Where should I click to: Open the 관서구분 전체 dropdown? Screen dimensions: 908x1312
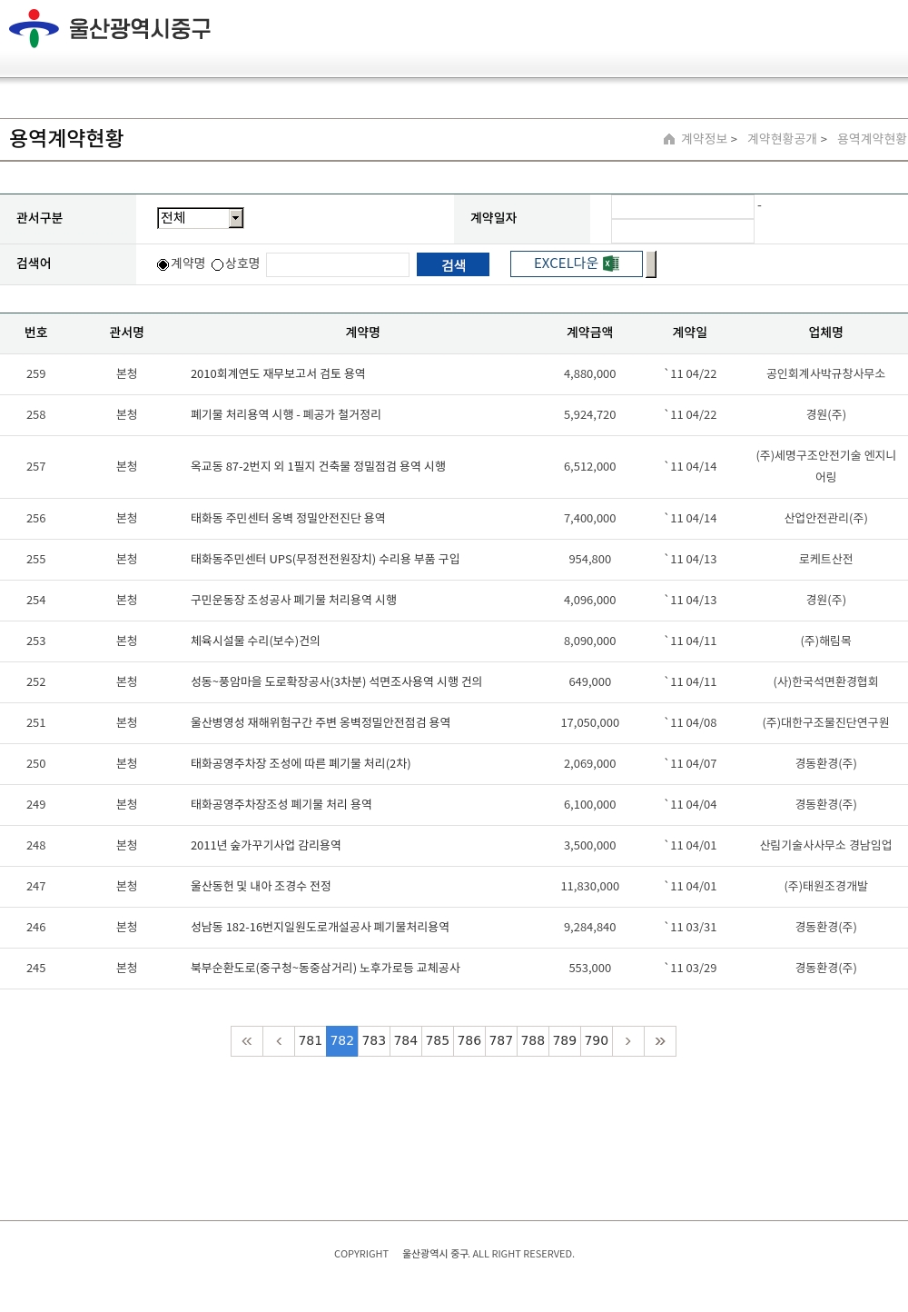pyautogui.click(x=193, y=218)
